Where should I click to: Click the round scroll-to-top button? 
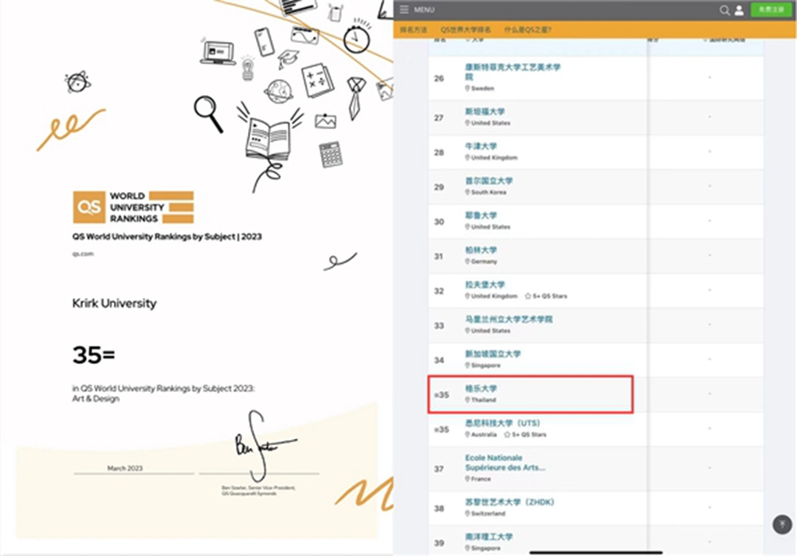pyautogui.click(x=783, y=524)
